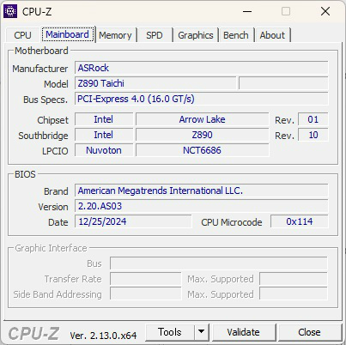Switch to the CPU tab
The image size is (346, 345).
click(x=22, y=35)
